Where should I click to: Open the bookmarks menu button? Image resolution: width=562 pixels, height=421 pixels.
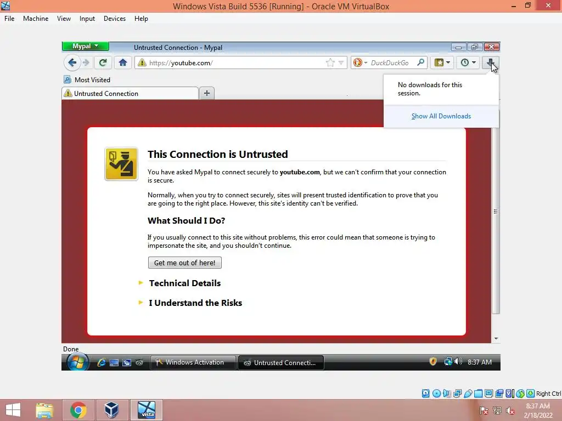(442, 62)
